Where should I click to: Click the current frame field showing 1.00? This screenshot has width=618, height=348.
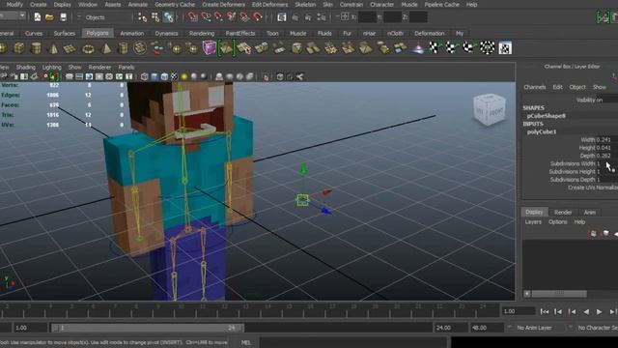click(518, 311)
